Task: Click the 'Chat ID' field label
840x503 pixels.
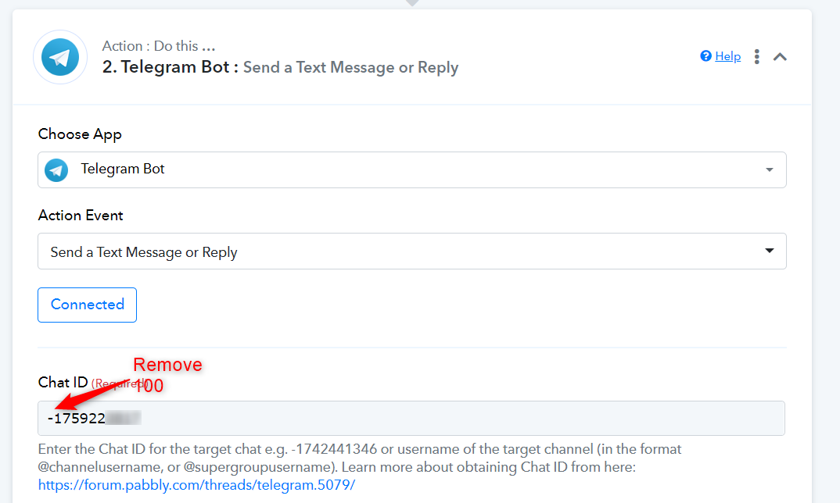Action: [x=63, y=382]
